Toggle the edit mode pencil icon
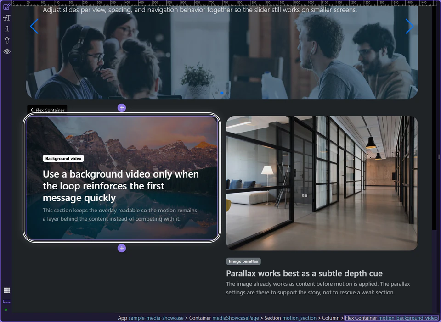 pos(7,6)
